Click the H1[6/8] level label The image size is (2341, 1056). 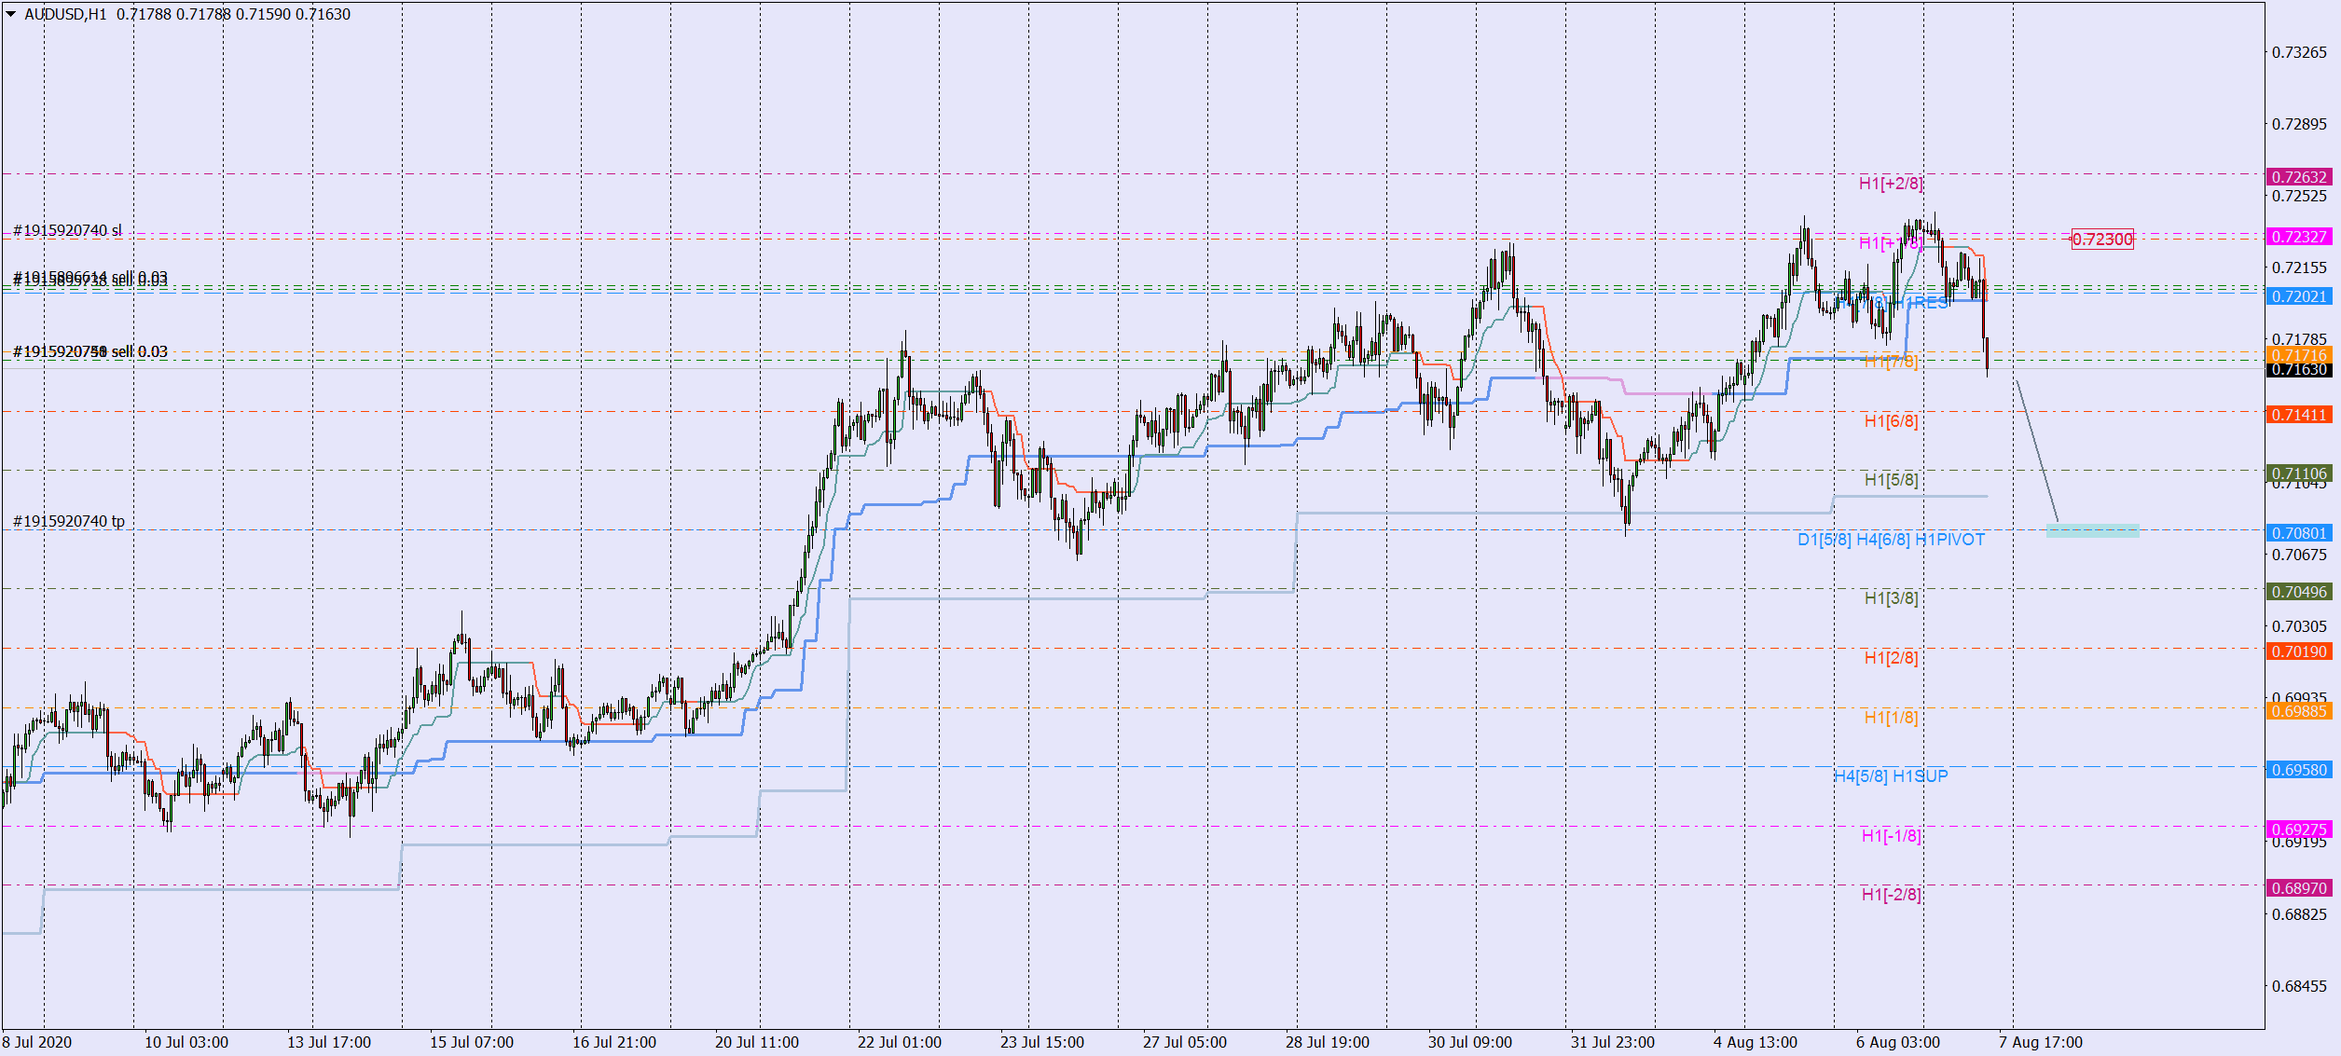point(1891,421)
